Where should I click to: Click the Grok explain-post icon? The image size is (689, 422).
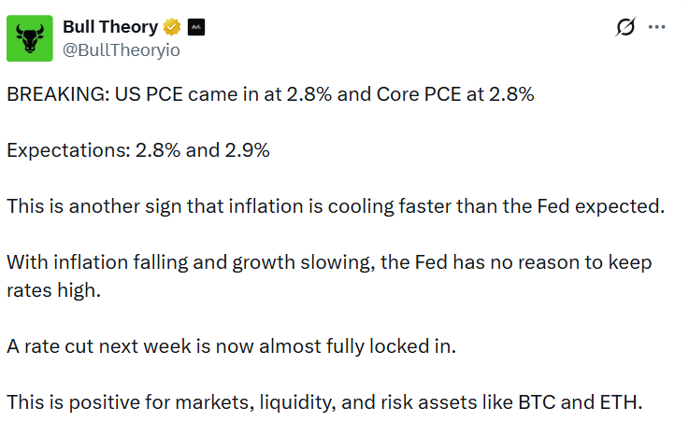coord(625,27)
